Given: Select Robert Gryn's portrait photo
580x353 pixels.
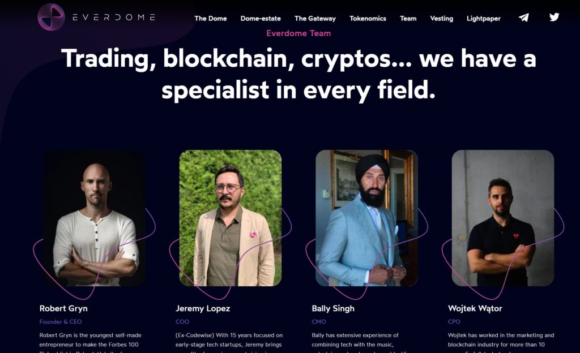Looking at the screenshot, I should coord(95,218).
